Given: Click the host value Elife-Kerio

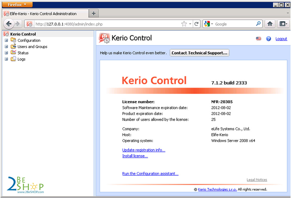Looking at the screenshot, I should point(219,135).
